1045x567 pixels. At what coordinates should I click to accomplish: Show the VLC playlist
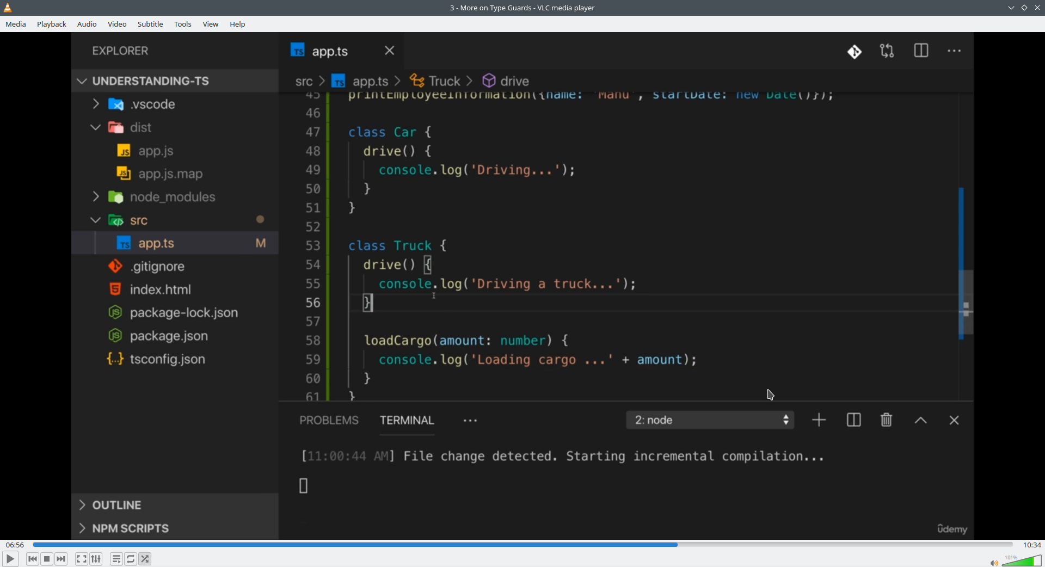click(116, 559)
